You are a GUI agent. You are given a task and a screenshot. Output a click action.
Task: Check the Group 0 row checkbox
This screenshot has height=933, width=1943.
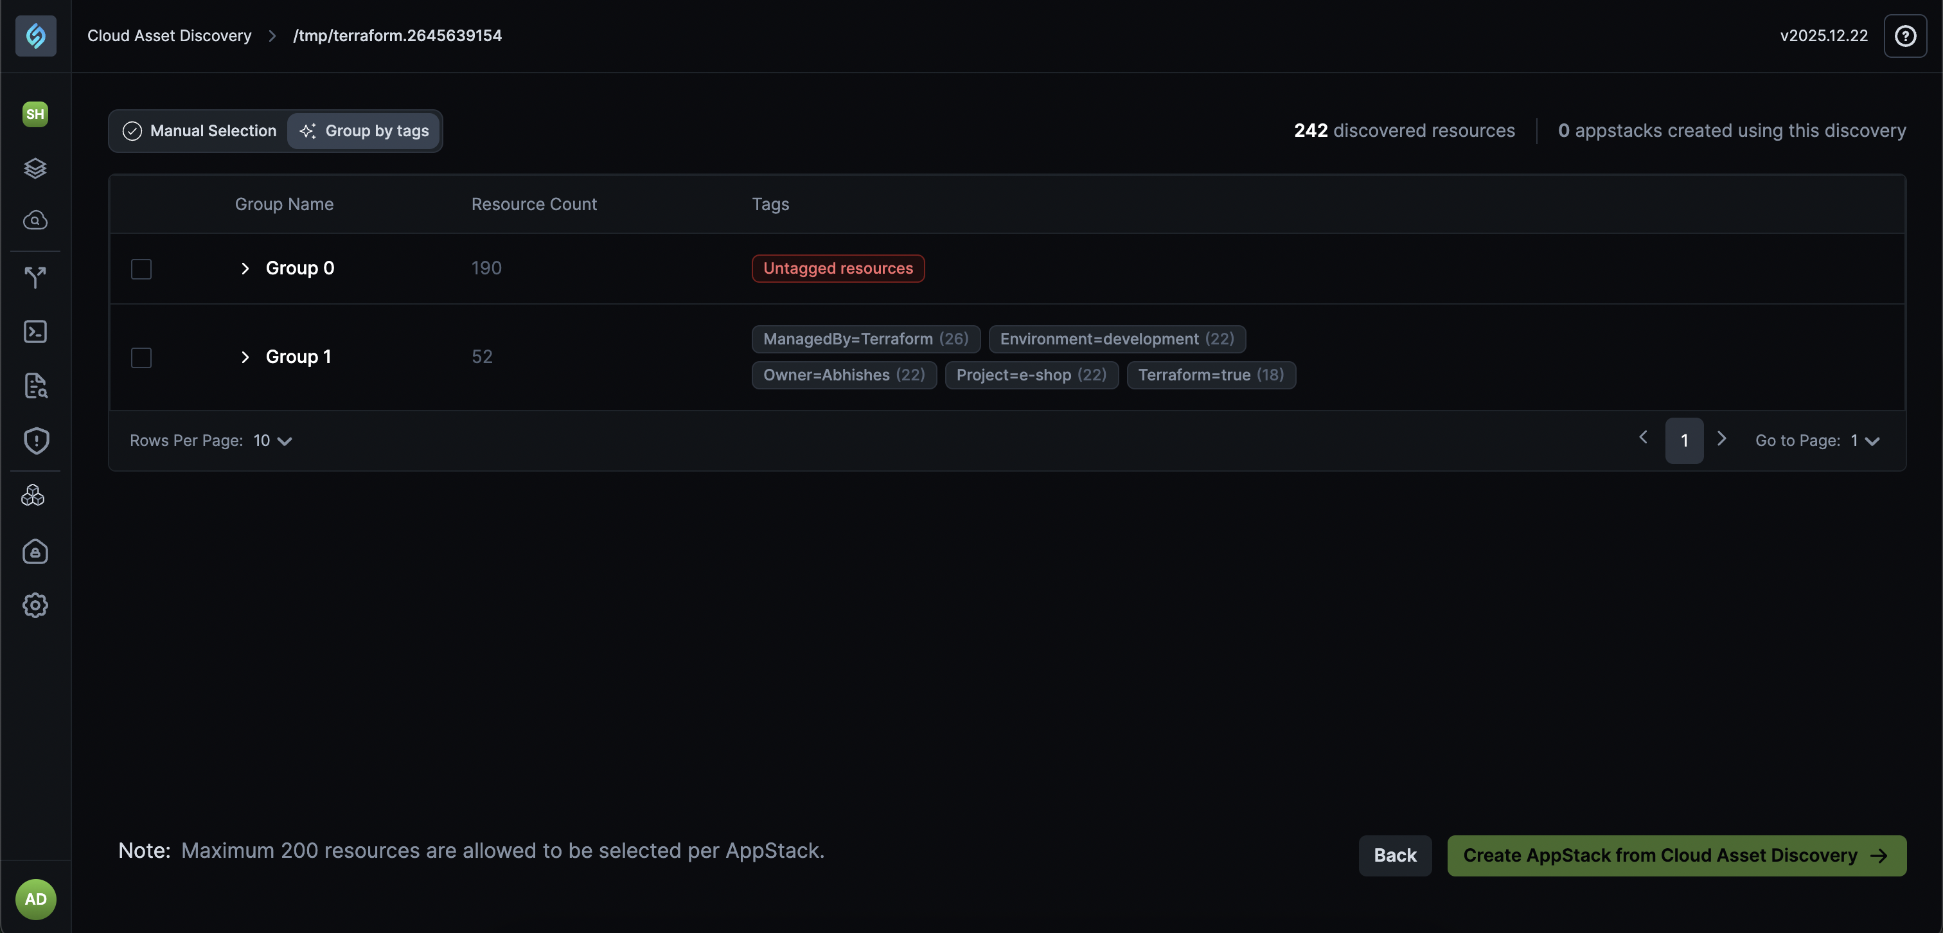click(141, 269)
